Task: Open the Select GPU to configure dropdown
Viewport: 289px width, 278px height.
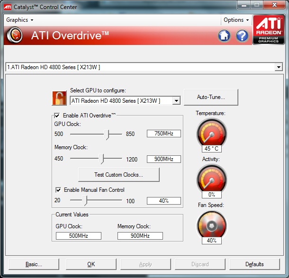Action: (x=176, y=100)
